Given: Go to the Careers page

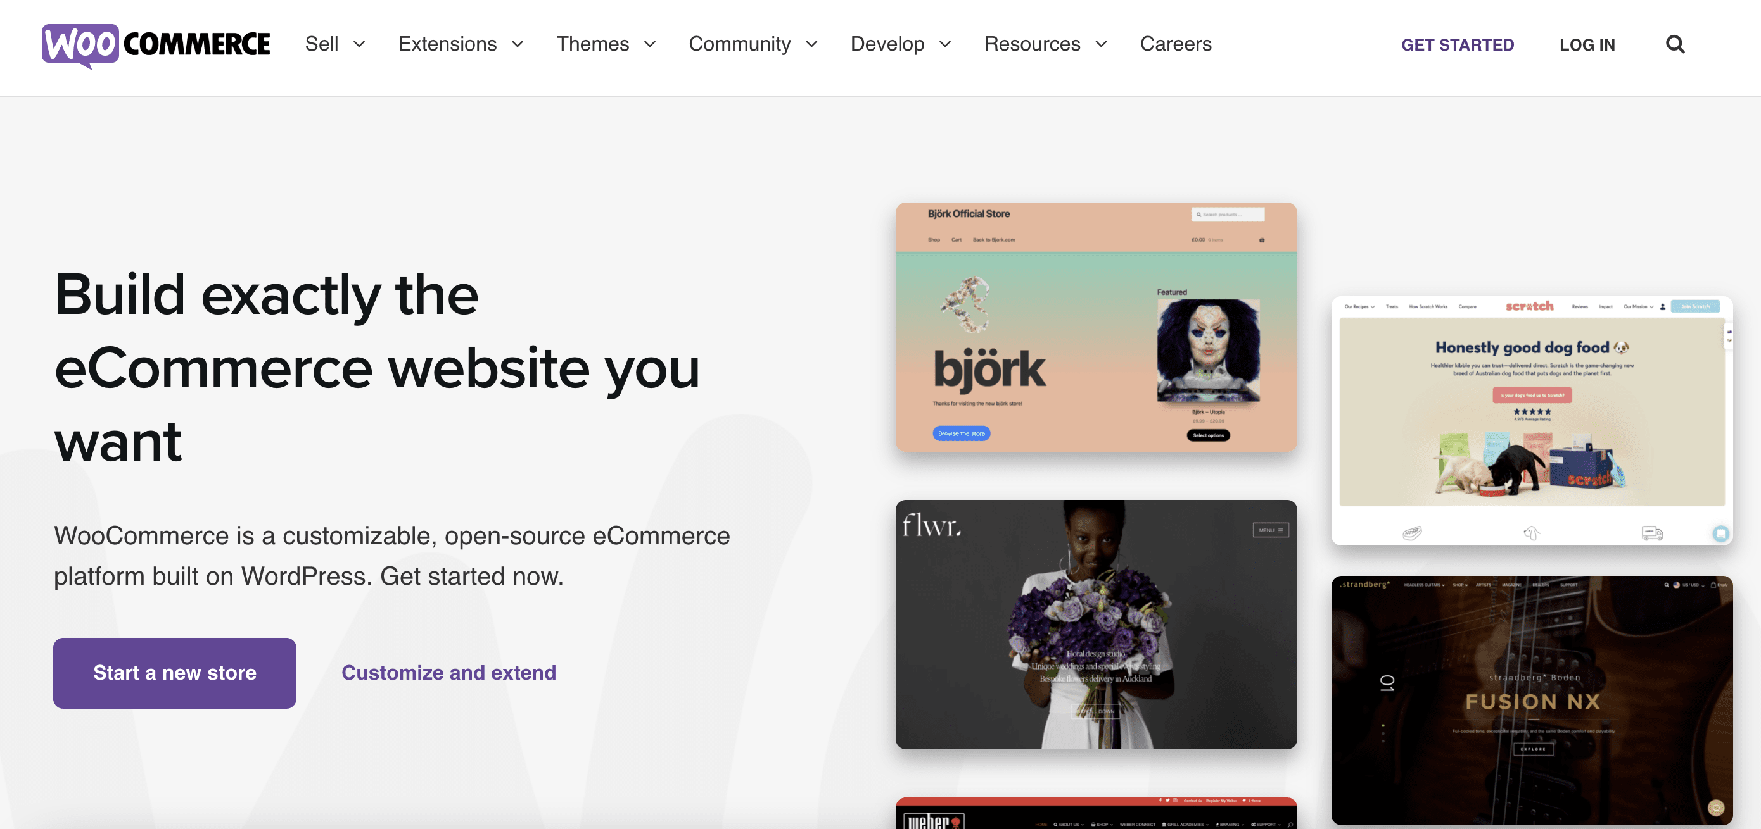Looking at the screenshot, I should point(1175,44).
